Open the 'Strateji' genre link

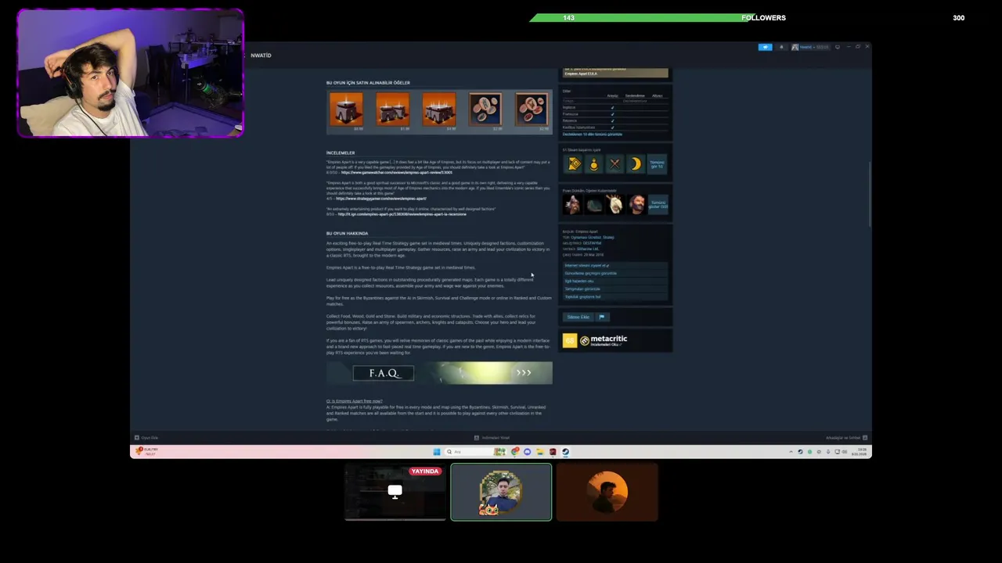tap(608, 238)
